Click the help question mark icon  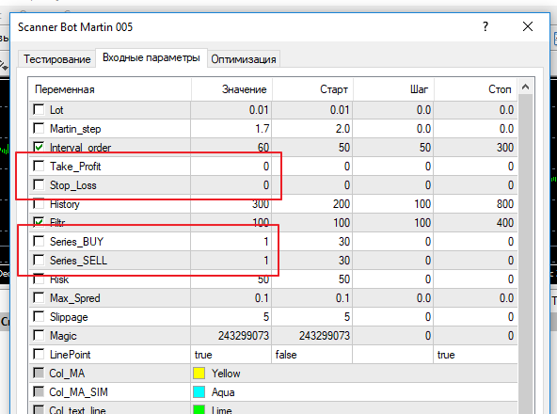(x=485, y=26)
